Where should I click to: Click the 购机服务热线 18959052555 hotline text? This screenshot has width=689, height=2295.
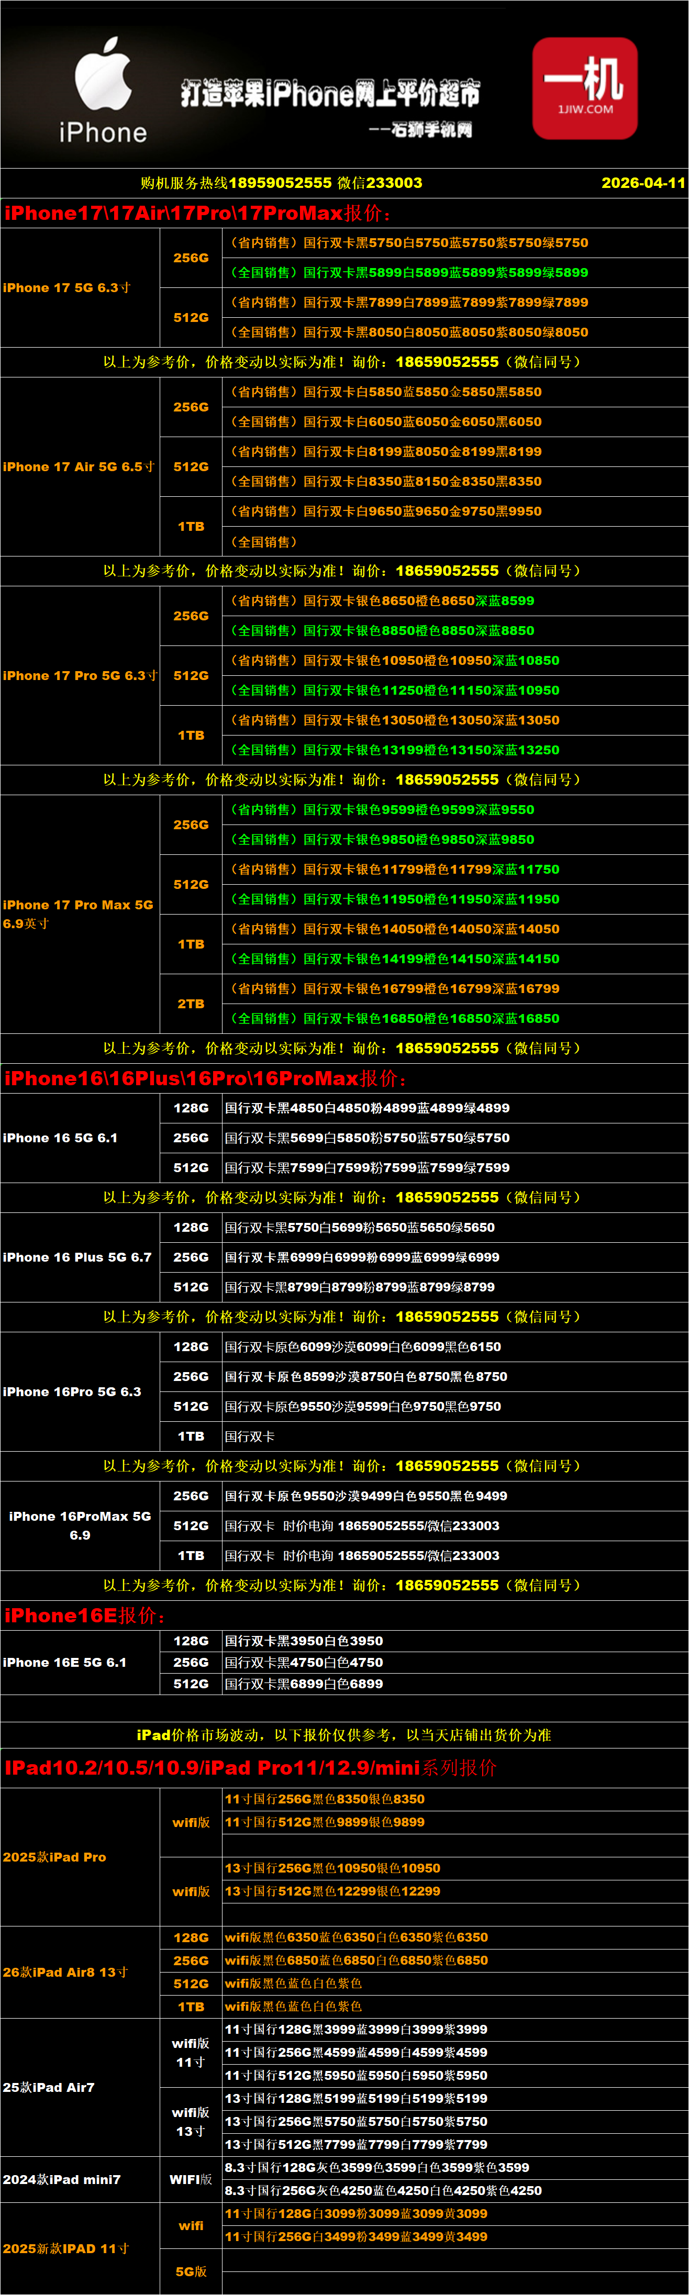(x=281, y=183)
